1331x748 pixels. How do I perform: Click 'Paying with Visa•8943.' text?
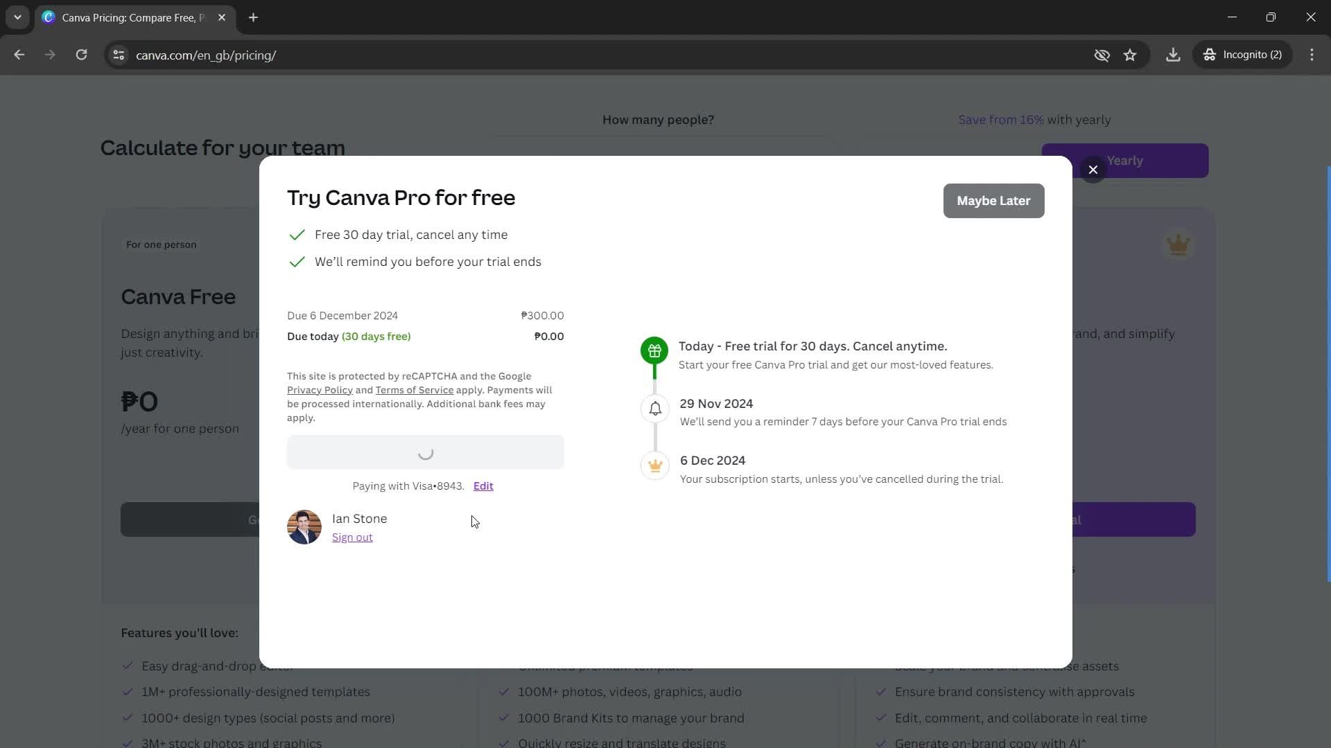(x=408, y=486)
